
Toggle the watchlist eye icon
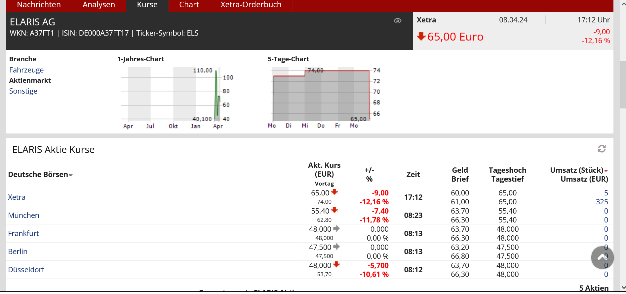pyautogui.click(x=398, y=21)
